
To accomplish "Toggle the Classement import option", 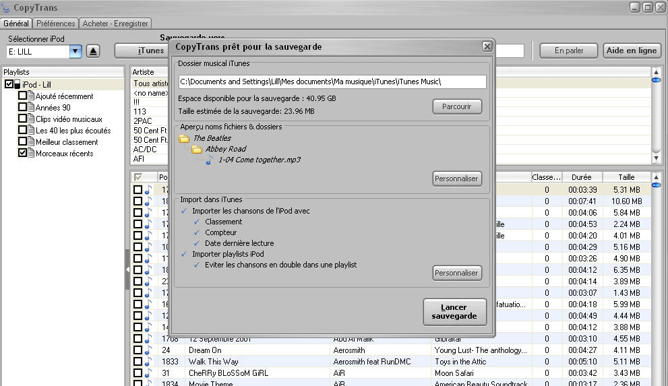I will tap(197, 222).
